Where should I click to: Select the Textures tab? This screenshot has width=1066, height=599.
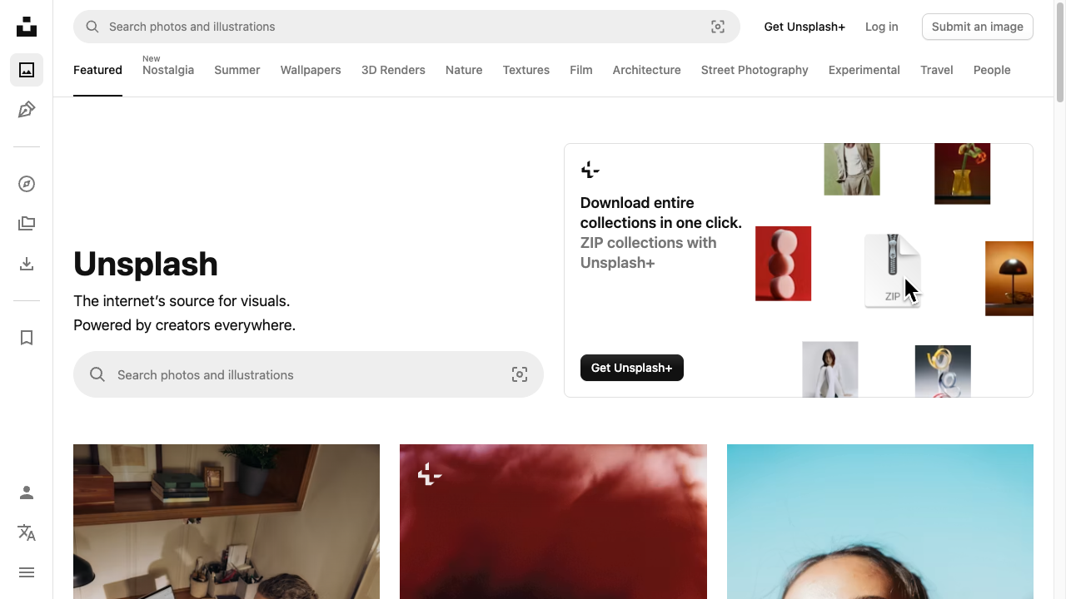tap(526, 70)
